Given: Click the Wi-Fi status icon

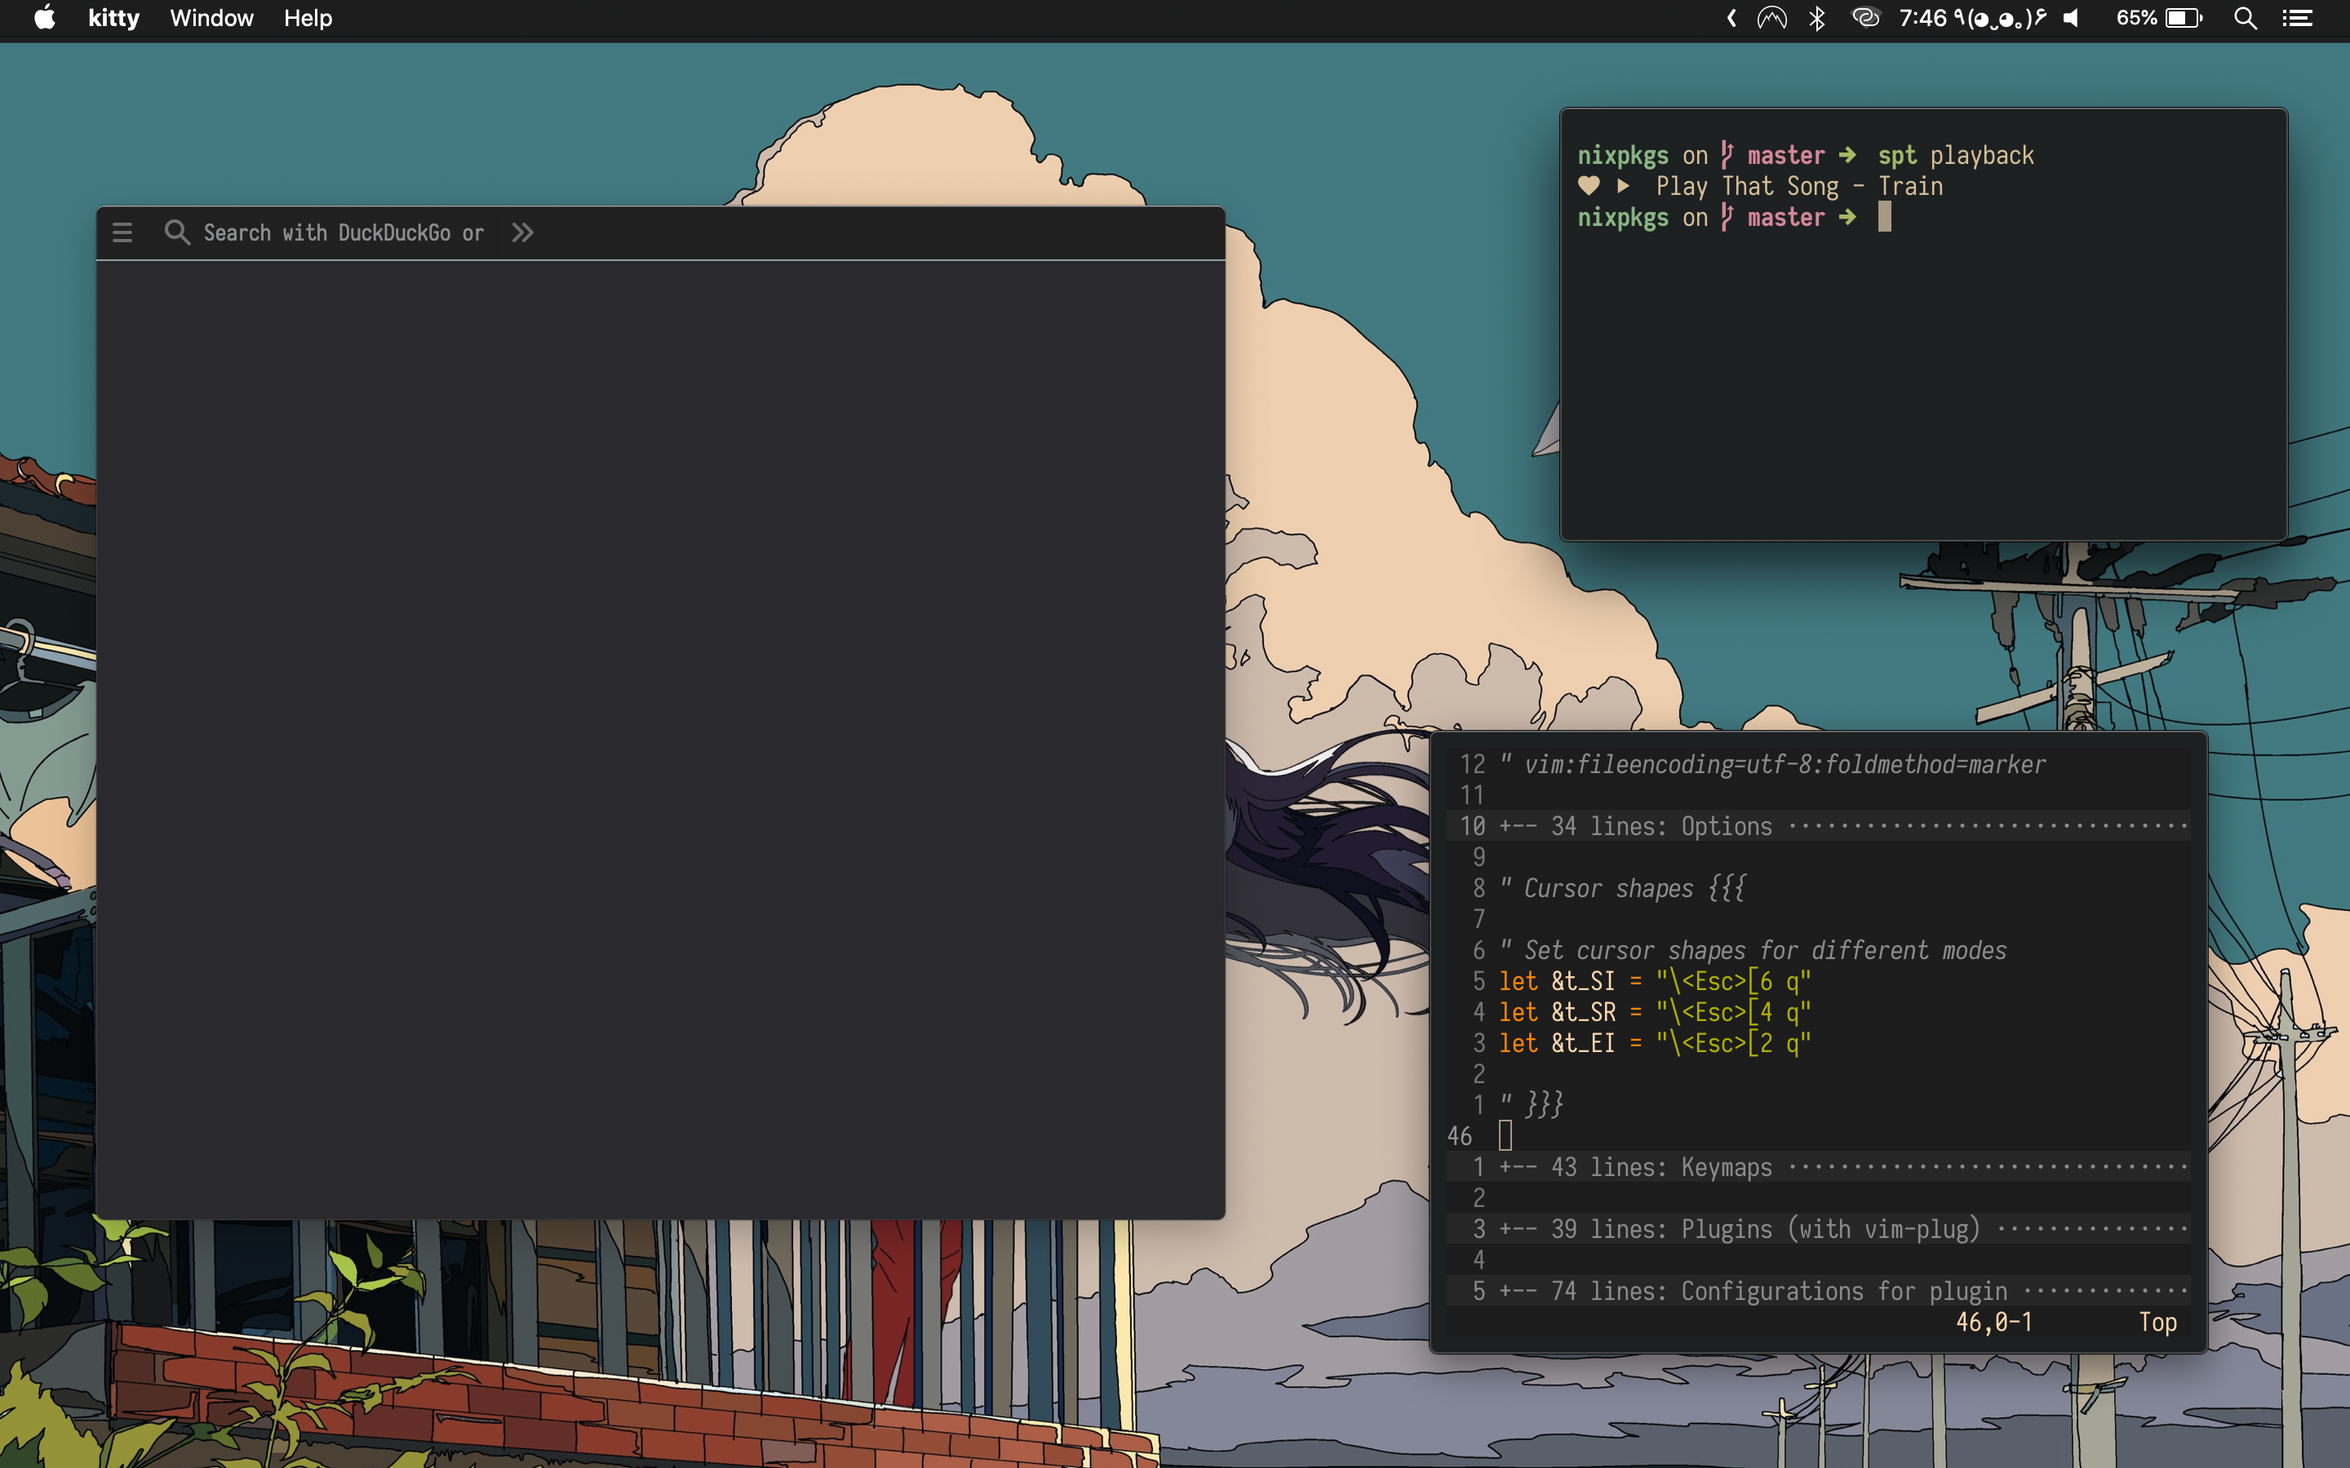Looking at the screenshot, I should point(1866,17).
